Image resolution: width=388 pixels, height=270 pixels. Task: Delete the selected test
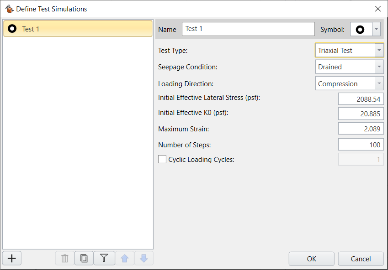[64, 258]
